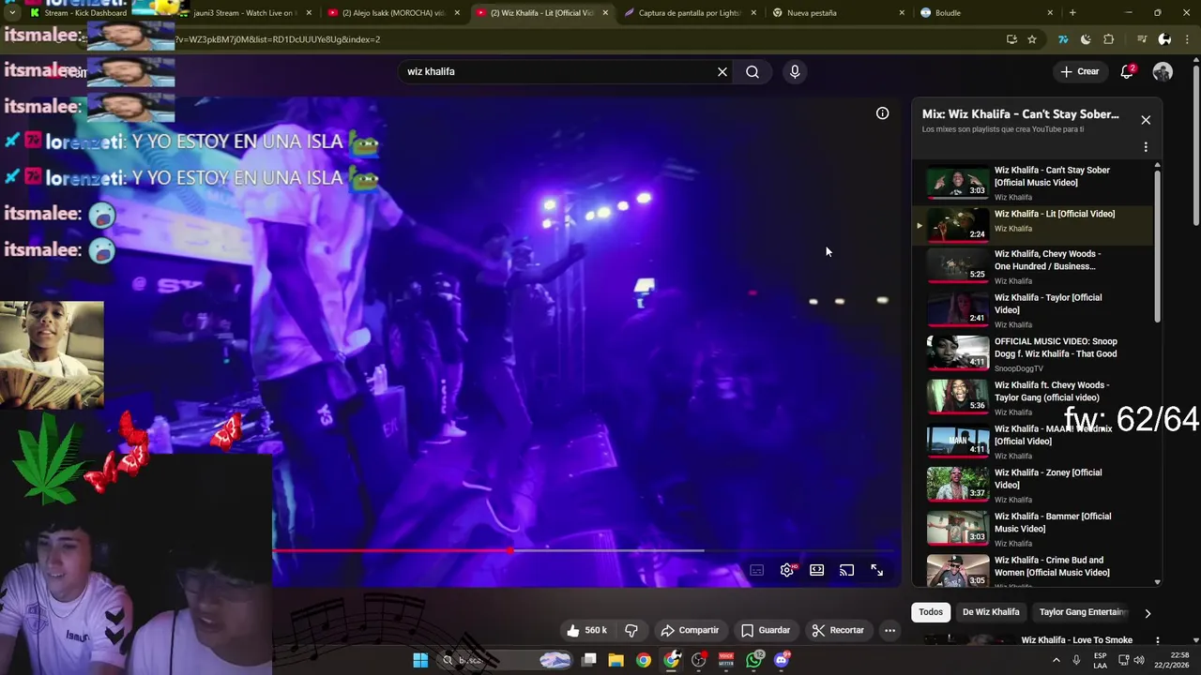The width and height of the screenshot is (1201, 675).
Task: Show more filter chips with right arrow
Action: (1148, 613)
